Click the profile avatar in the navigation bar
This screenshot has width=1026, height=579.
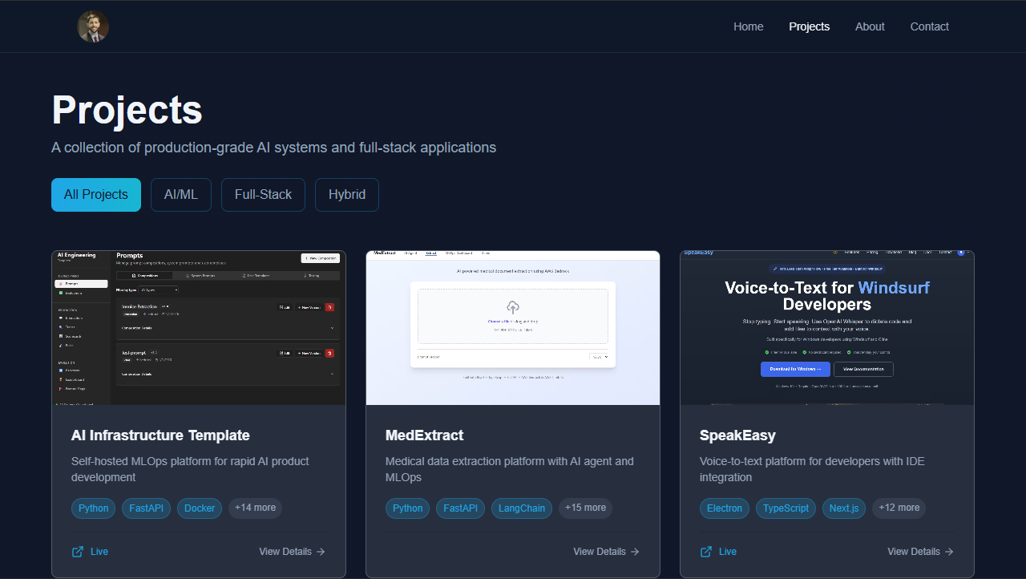click(92, 26)
